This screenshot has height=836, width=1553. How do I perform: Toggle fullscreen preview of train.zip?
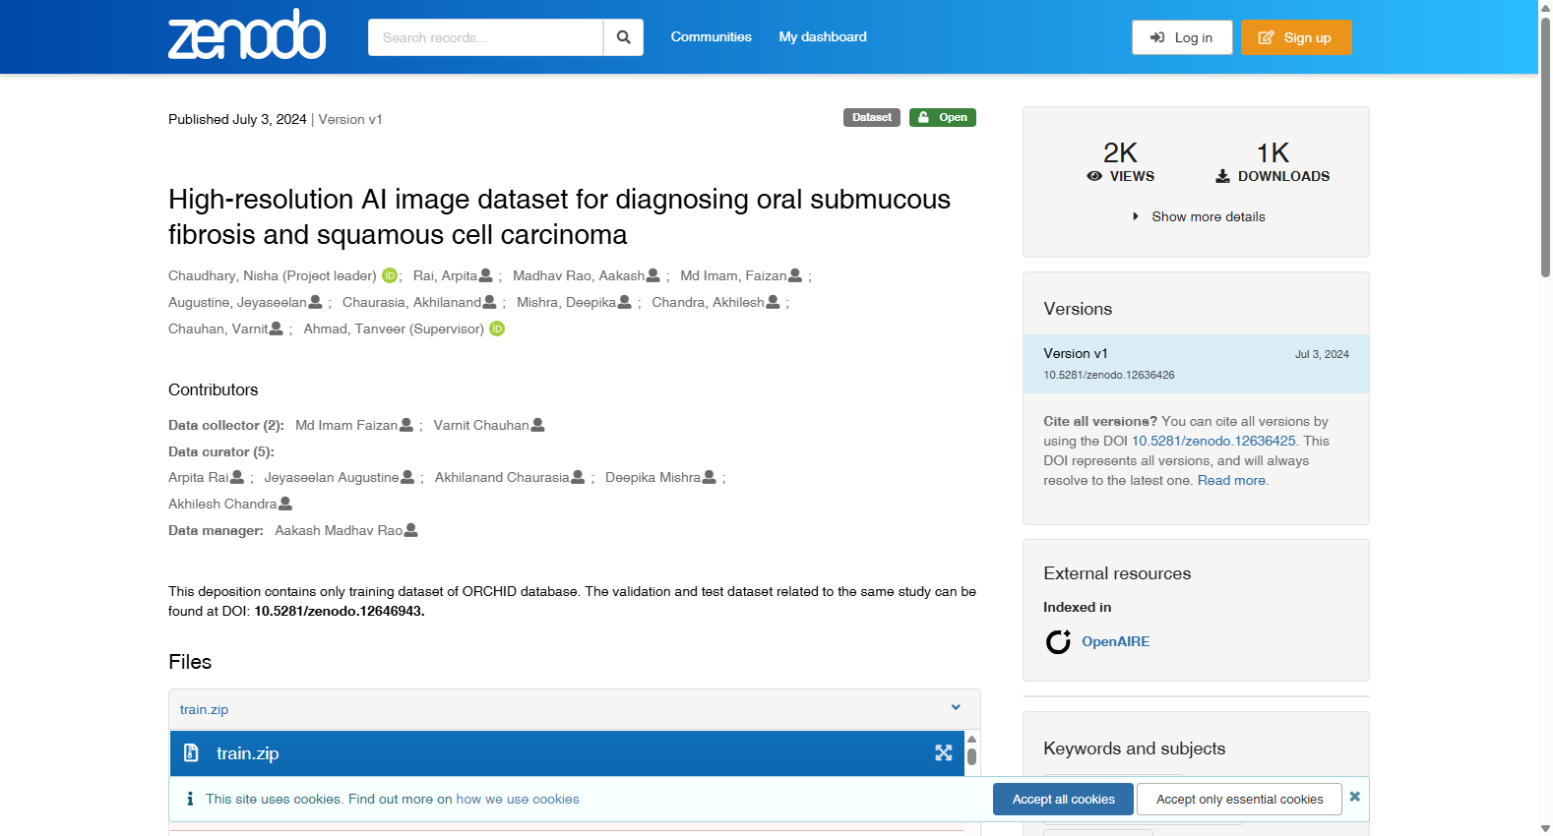pyautogui.click(x=944, y=752)
